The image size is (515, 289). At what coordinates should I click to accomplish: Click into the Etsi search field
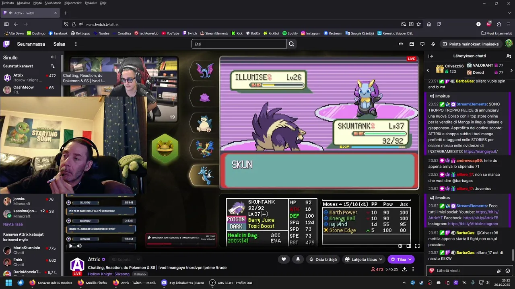pos(239,44)
